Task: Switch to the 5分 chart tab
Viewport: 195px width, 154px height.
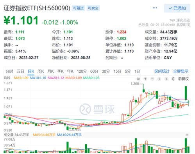Action: (x=128, y=72)
